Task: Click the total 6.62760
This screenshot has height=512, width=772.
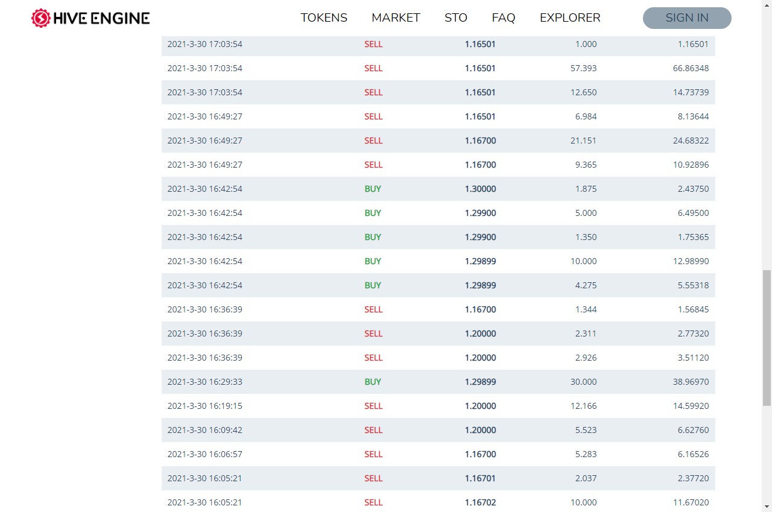Action: (x=693, y=430)
